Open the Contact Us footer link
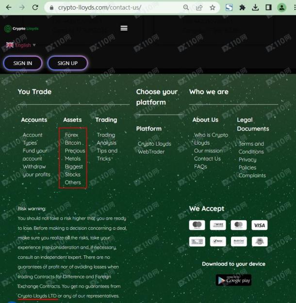Image resolution: width=296 pixels, height=303 pixels. [x=207, y=159]
